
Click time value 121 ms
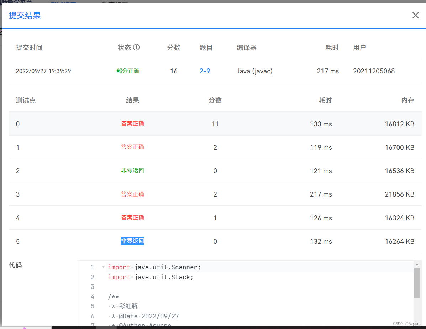click(x=321, y=171)
